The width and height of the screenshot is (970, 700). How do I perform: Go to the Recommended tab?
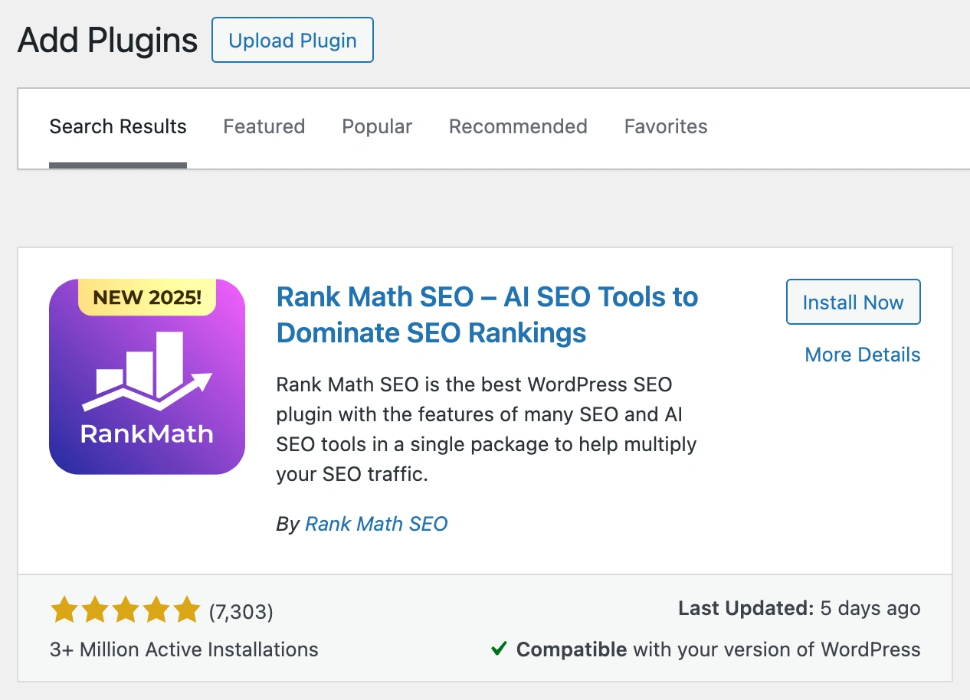[x=518, y=126]
